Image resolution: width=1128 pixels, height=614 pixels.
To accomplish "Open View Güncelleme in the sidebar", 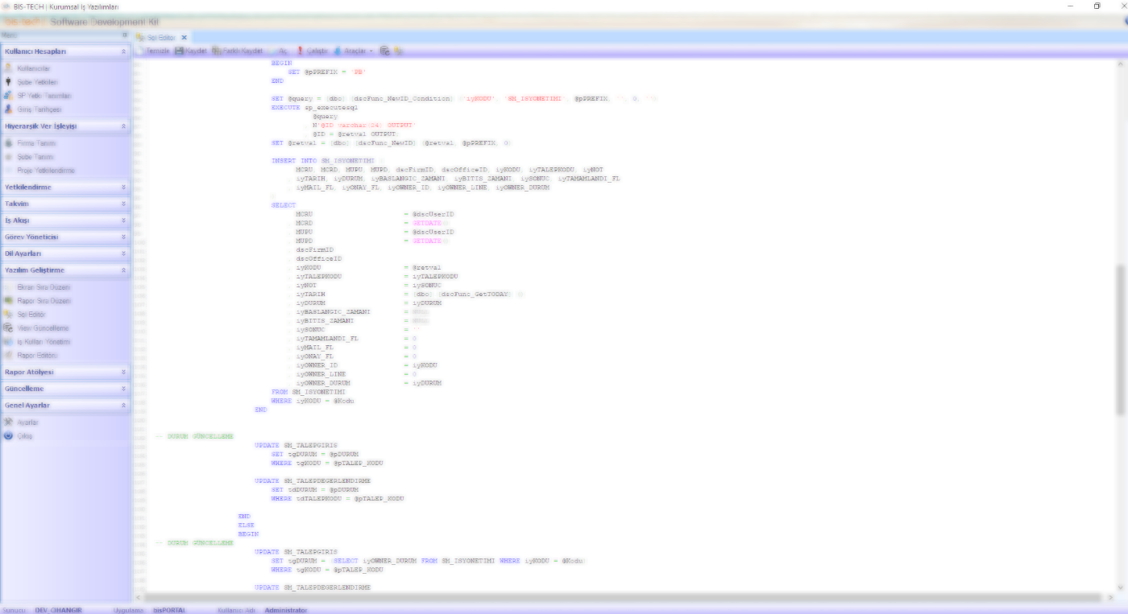I will click(x=43, y=328).
